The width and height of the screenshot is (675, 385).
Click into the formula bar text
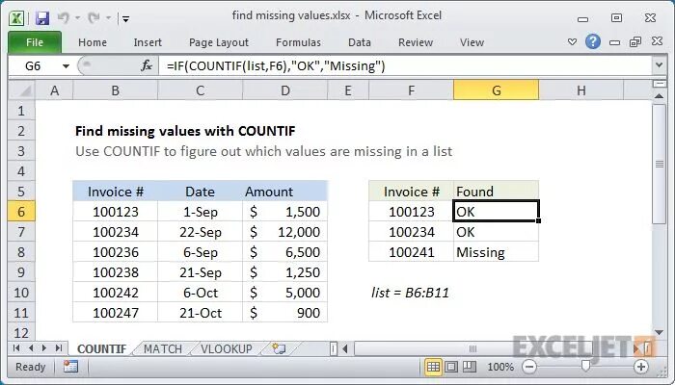276,65
